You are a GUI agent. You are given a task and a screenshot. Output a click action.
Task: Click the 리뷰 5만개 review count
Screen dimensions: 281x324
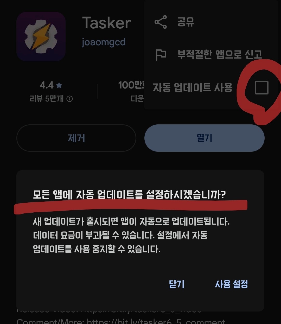pyautogui.click(x=47, y=99)
